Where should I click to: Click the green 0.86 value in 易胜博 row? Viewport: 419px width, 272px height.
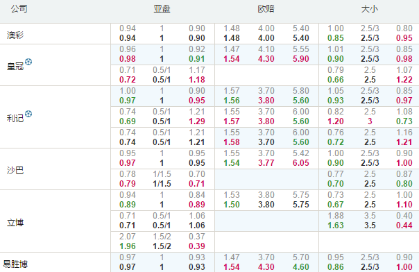tap(336, 267)
